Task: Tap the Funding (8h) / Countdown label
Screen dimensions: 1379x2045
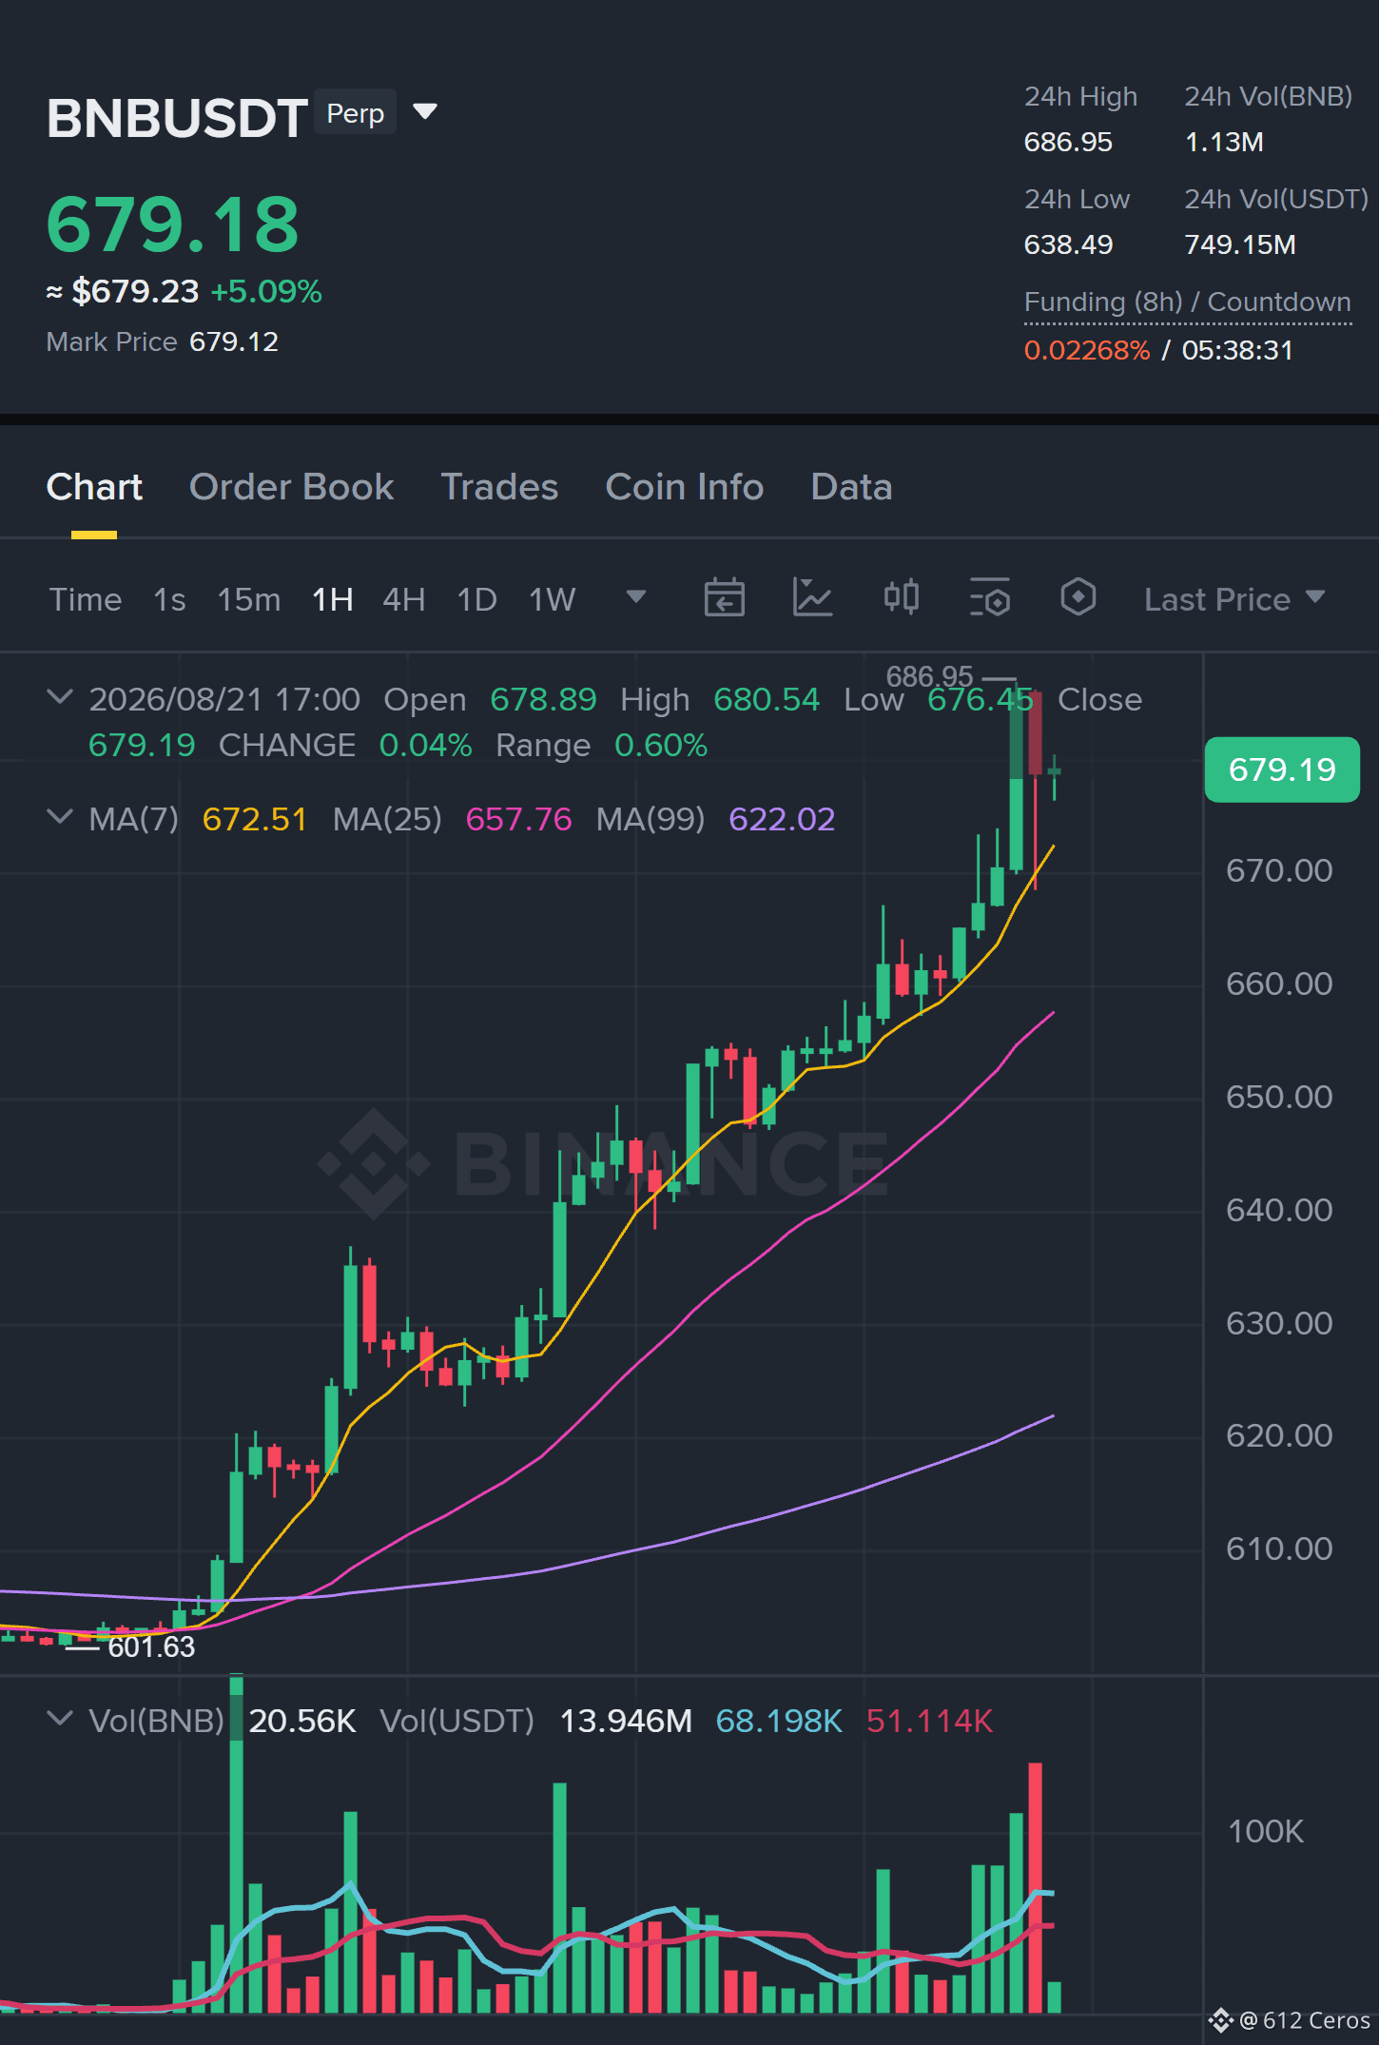Action: click(1188, 302)
